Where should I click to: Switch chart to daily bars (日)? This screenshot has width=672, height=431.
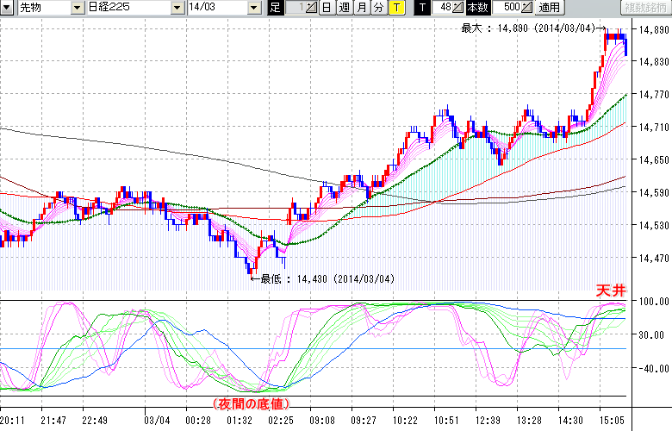[327, 8]
